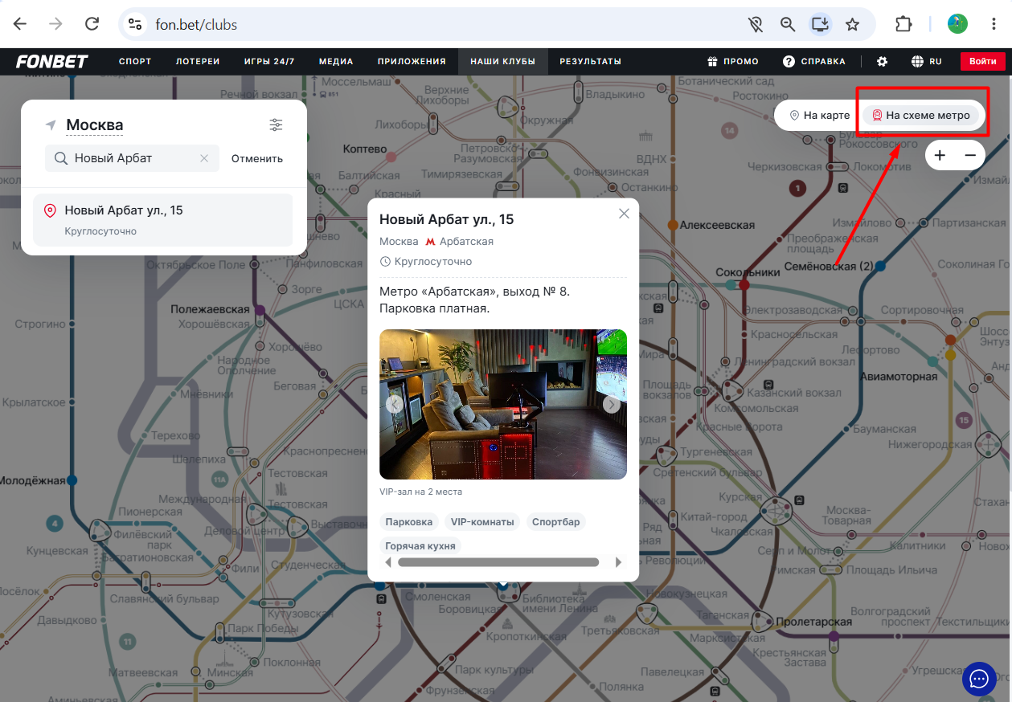Click the red Войти button

(x=983, y=62)
